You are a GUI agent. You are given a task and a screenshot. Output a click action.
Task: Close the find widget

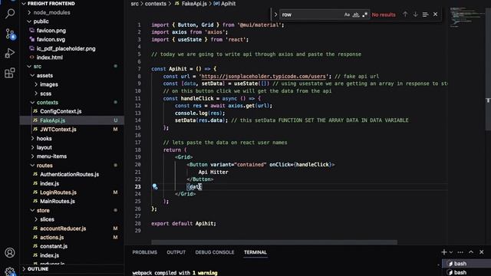tap(435, 15)
